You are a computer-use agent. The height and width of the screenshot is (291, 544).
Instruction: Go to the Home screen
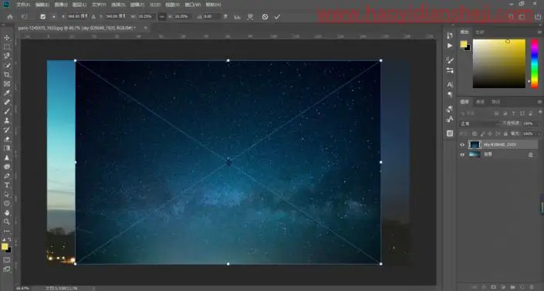10,17
